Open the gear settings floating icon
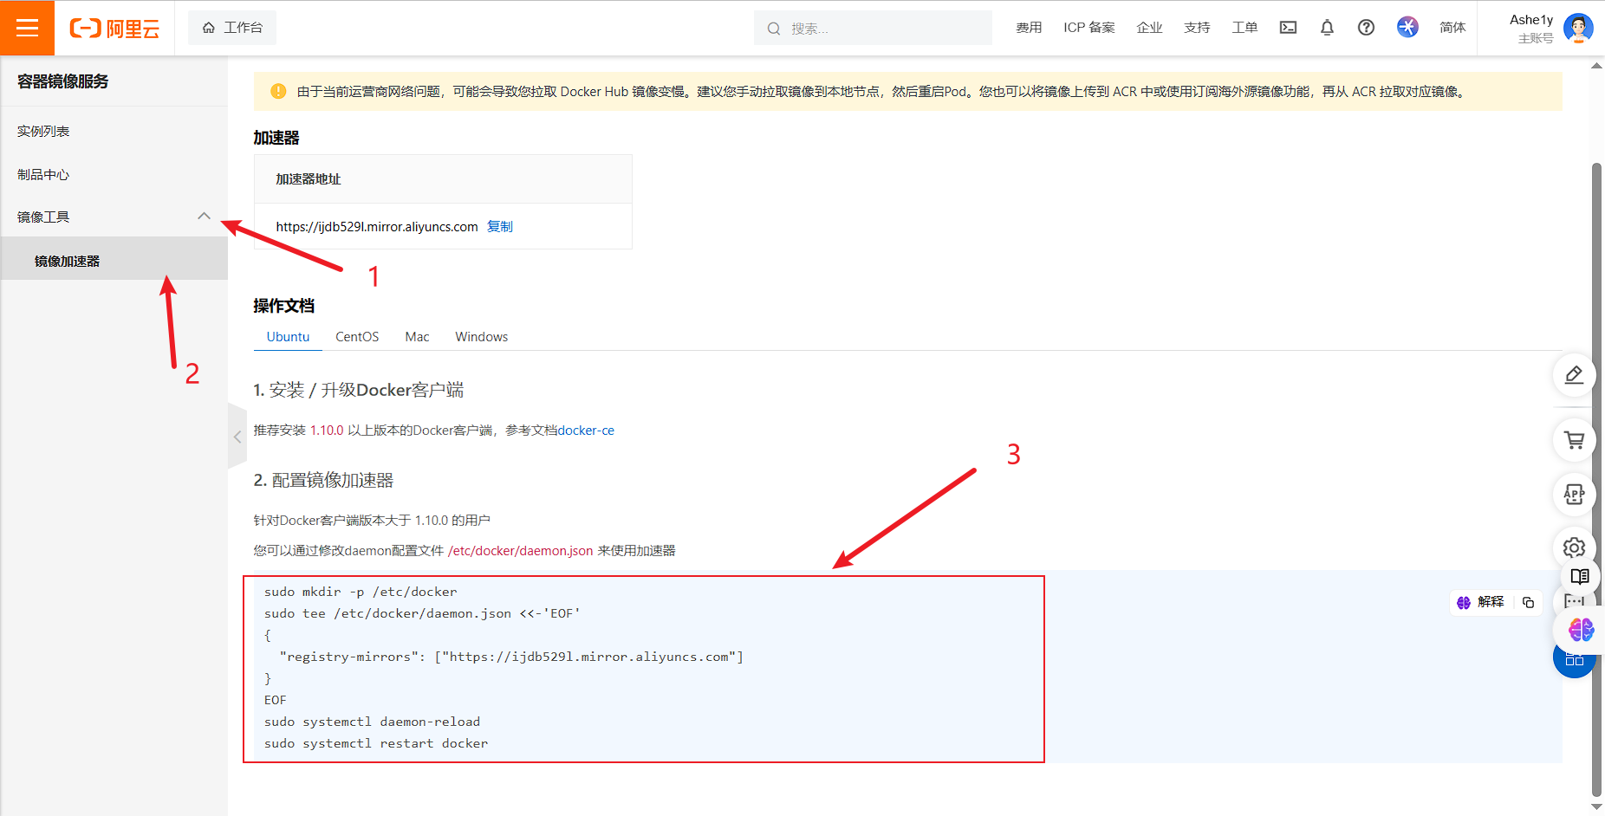The image size is (1605, 816). [x=1574, y=547]
